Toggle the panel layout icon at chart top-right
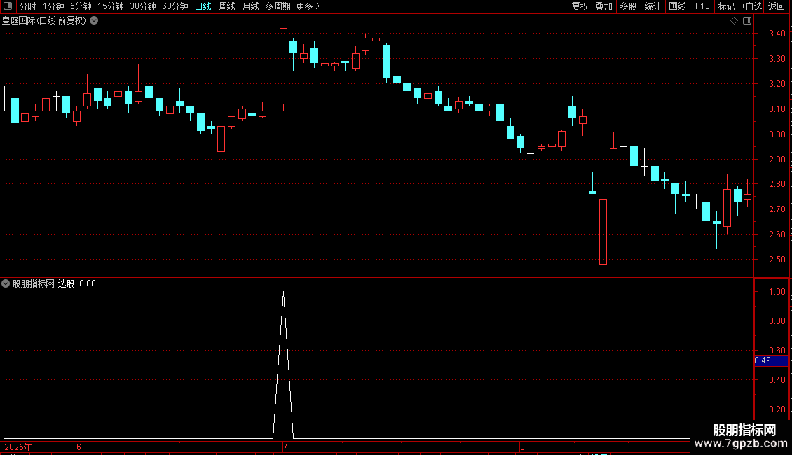Screen dimensions: 792x455 (x=747, y=21)
